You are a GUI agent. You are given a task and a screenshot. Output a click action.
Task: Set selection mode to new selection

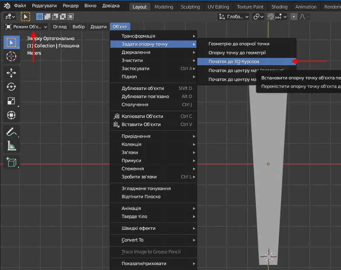[x=40, y=17]
